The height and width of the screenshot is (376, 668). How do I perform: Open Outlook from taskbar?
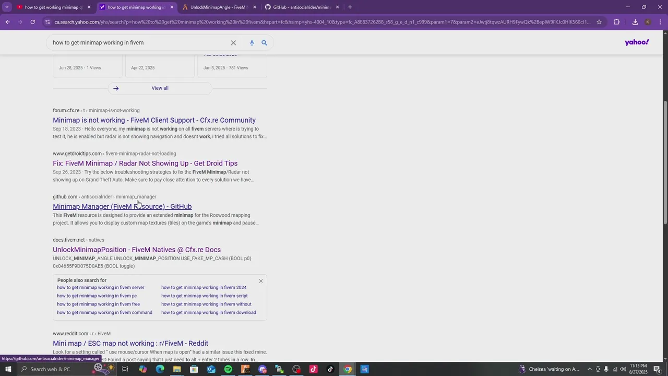(211, 369)
